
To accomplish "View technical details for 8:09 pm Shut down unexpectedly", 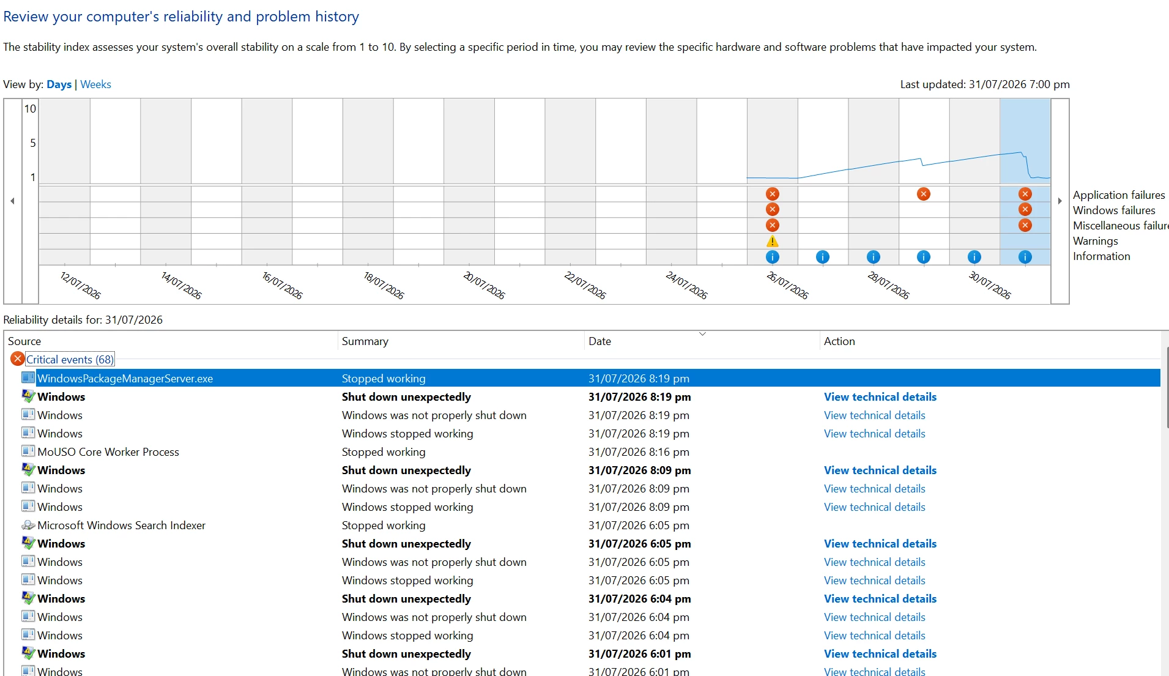I will click(x=880, y=470).
